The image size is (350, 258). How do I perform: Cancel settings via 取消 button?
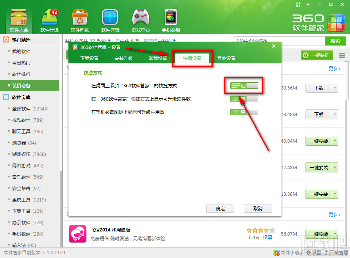(258, 209)
